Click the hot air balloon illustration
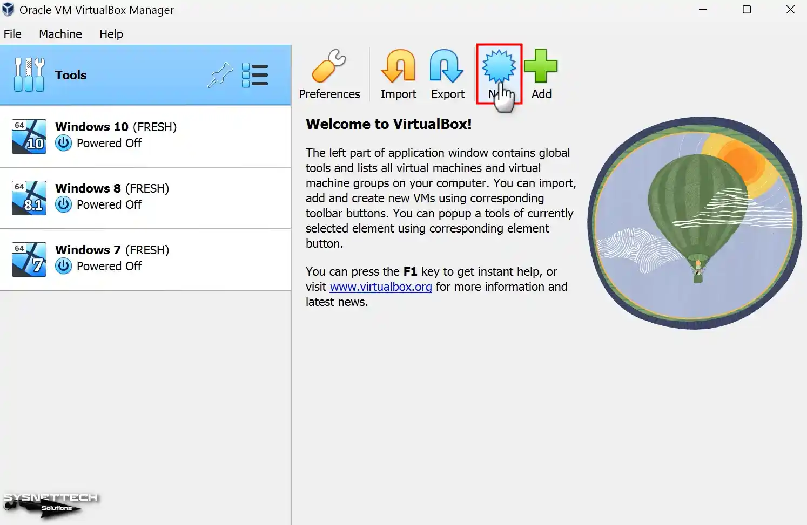The width and height of the screenshot is (807, 525). 695,222
